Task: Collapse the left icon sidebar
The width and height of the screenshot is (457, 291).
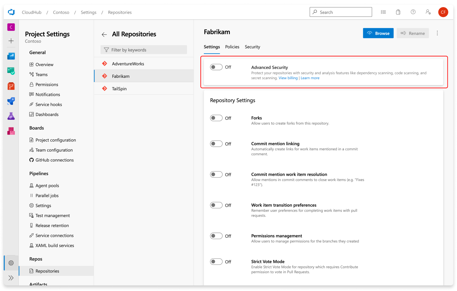Action: click(11, 278)
